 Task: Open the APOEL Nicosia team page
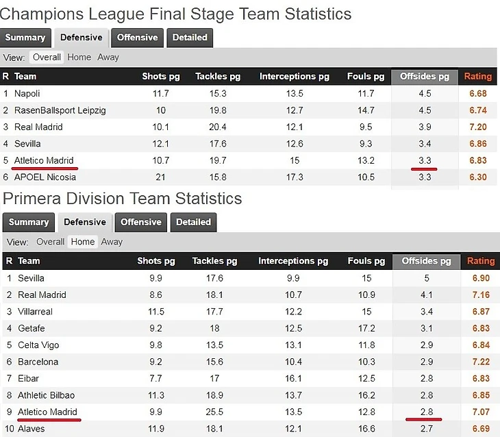pos(45,177)
